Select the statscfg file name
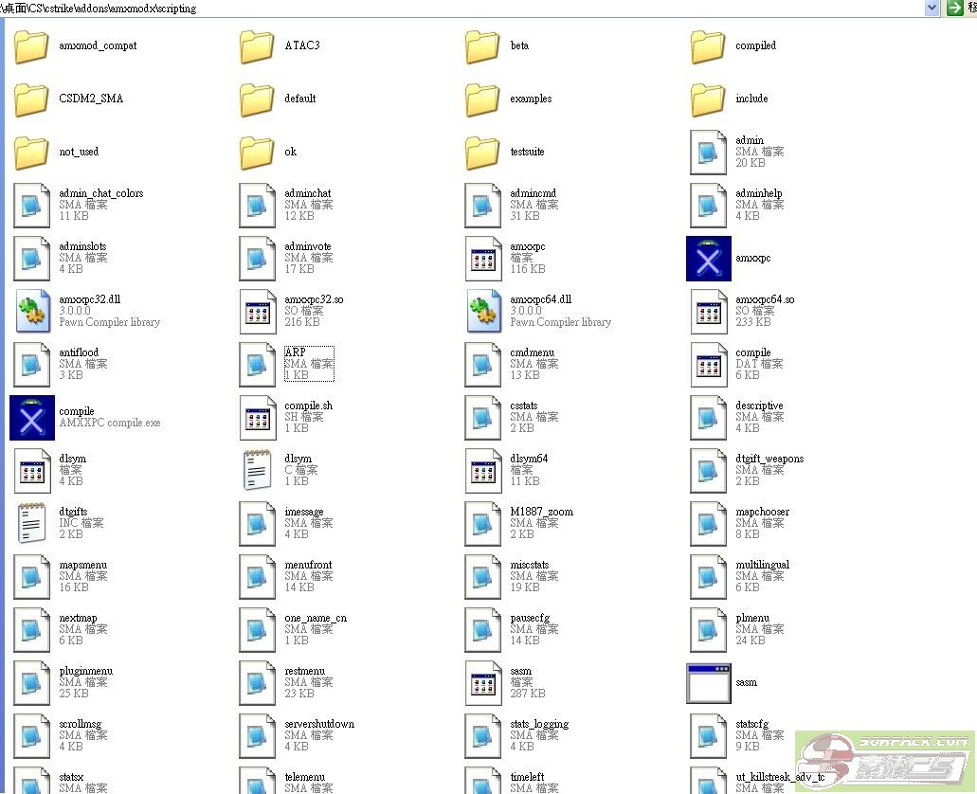Viewport: 977px width, 794px height. pos(751,724)
